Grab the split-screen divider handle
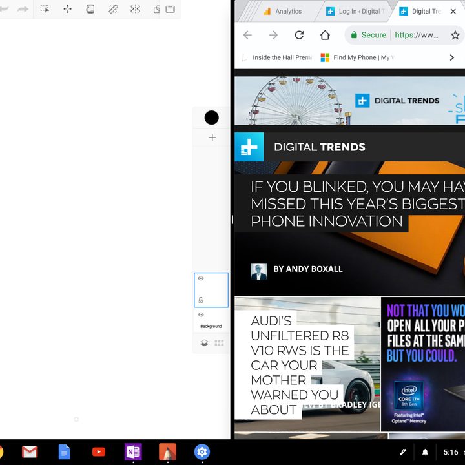This screenshot has height=465, width=465. [232, 220]
